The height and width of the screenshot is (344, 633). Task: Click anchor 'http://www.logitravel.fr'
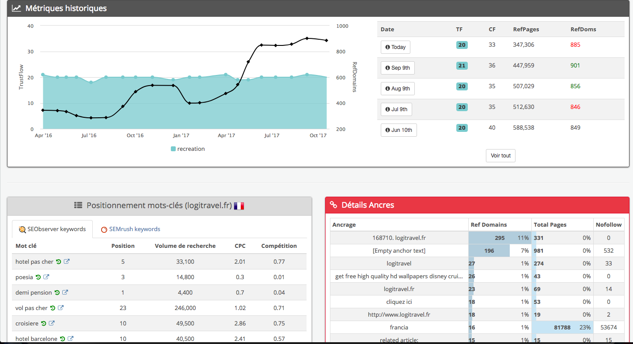[x=399, y=315]
